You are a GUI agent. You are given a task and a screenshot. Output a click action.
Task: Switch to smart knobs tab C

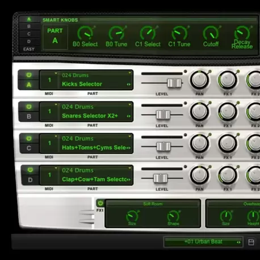pos(29,34)
